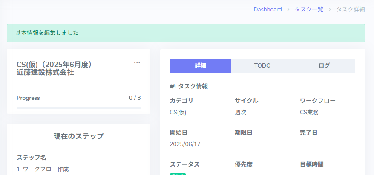Click the 0 / 3 progress count
The width and height of the screenshot is (374, 175).
(135, 98)
